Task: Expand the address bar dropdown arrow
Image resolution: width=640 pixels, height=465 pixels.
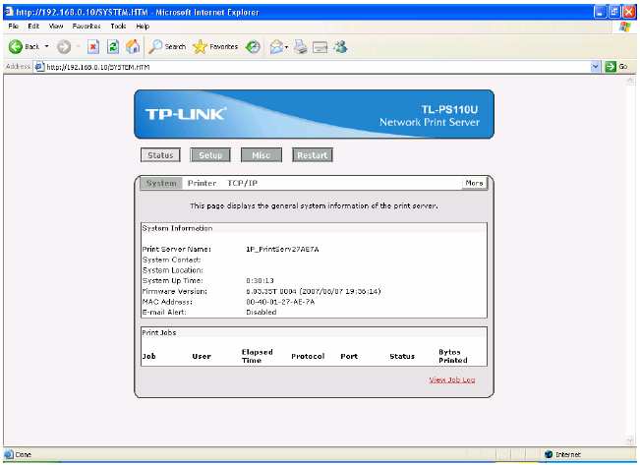Action: (596, 66)
